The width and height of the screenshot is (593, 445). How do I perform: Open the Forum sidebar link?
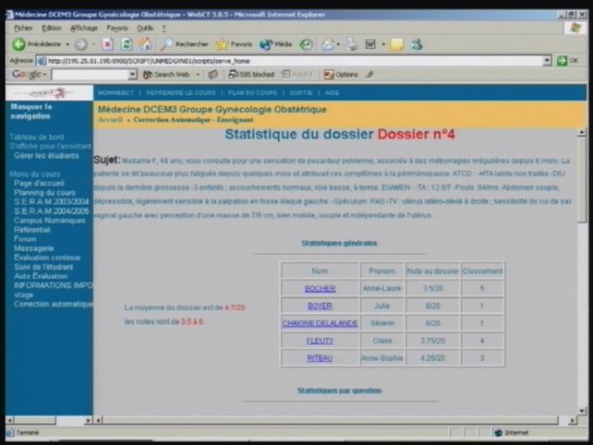(x=25, y=239)
